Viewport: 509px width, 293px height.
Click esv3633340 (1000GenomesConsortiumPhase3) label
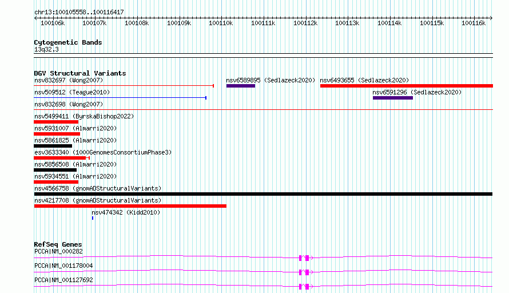[103, 152]
